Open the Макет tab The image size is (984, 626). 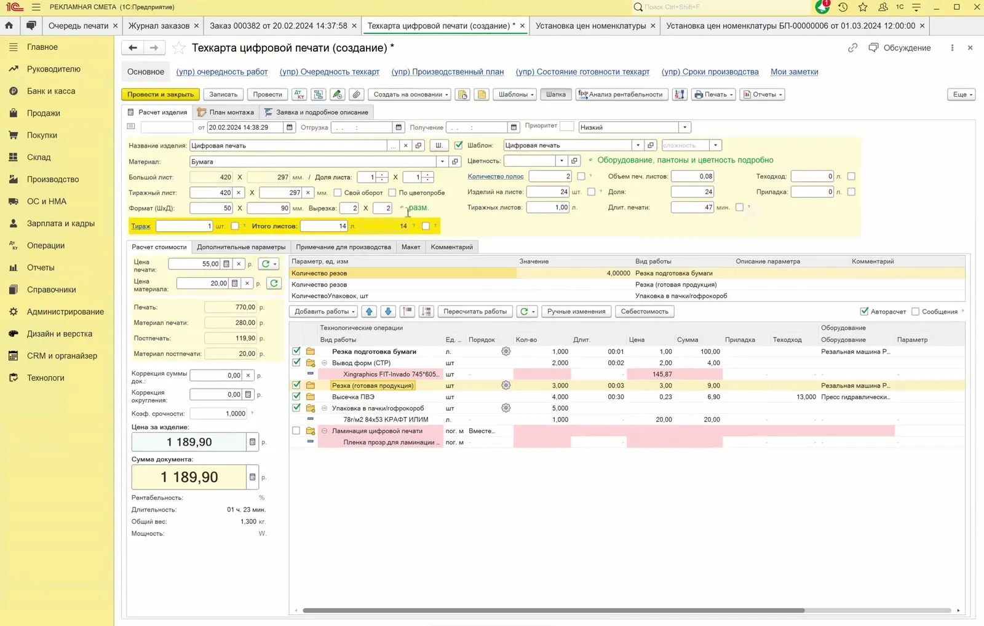pyautogui.click(x=411, y=247)
